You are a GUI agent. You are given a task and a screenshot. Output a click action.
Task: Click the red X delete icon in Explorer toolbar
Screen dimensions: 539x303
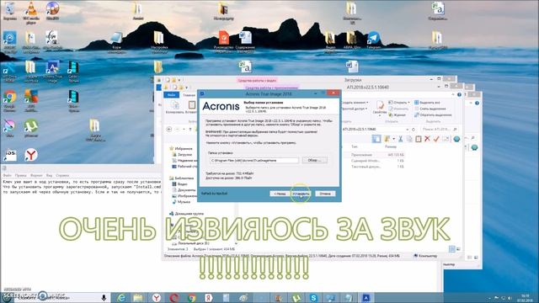pos(427,139)
